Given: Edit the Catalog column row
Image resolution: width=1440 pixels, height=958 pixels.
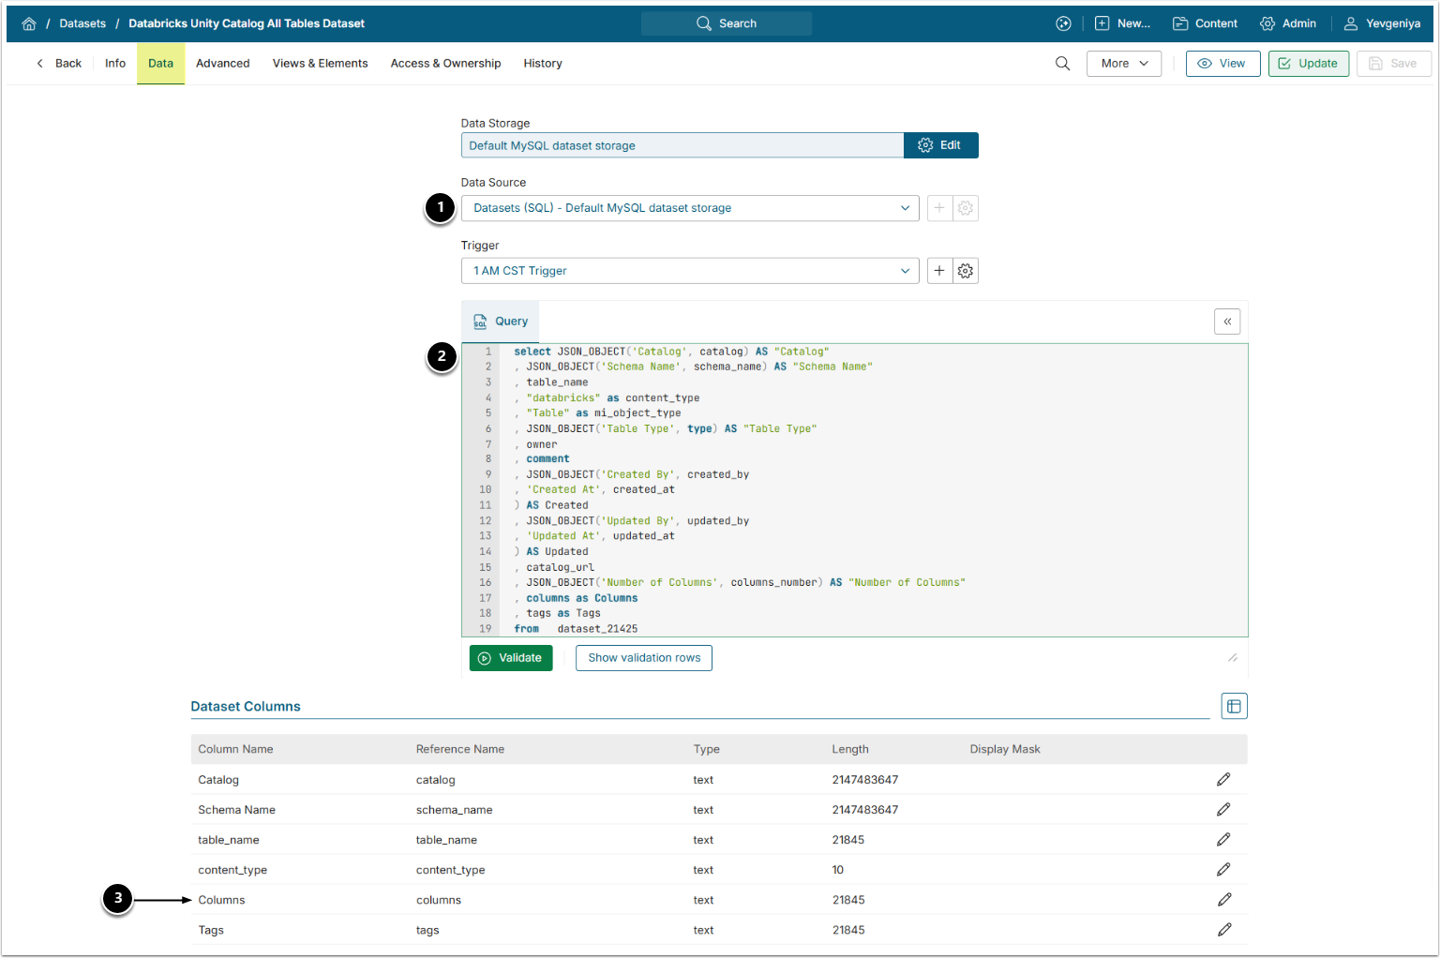Looking at the screenshot, I should point(1223,780).
